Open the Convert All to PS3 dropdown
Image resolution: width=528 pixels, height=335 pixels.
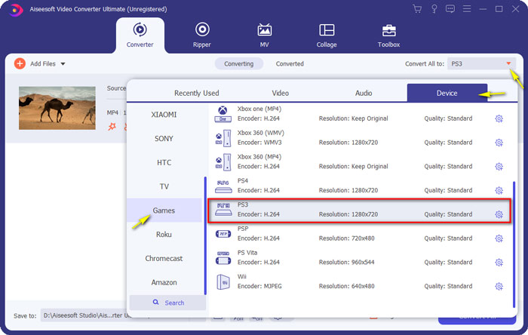click(x=481, y=63)
